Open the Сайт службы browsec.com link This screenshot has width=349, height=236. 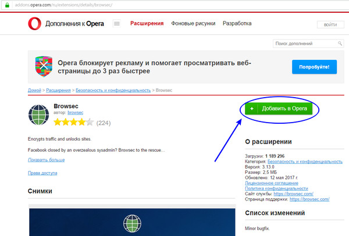pos(293,194)
